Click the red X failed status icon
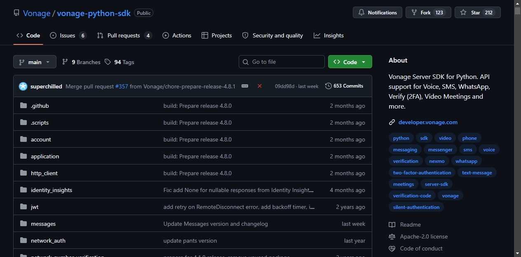This screenshot has width=521, height=257. (x=260, y=86)
